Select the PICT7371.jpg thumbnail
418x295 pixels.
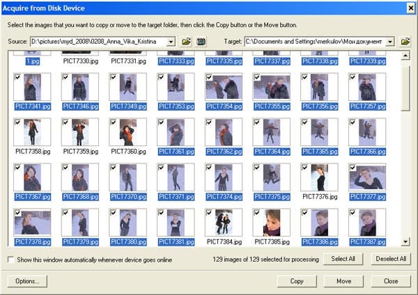click(176, 177)
